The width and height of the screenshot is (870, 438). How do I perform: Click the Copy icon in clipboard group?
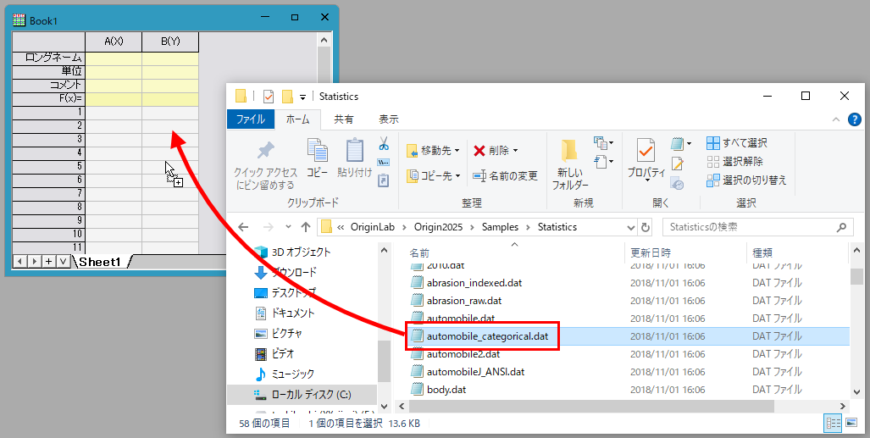click(x=318, y=152)
